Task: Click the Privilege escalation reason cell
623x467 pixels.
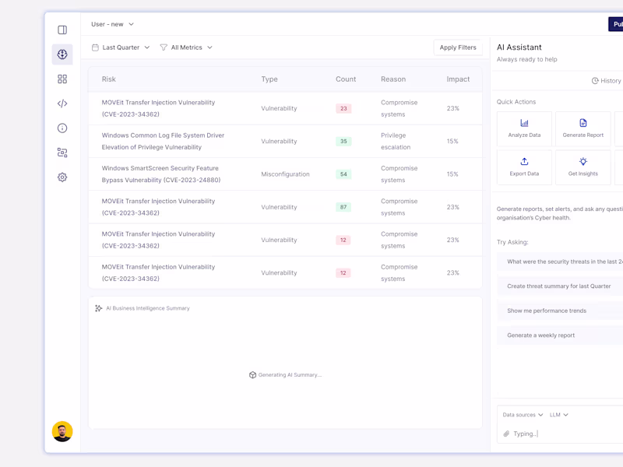Action: (396, 141)
